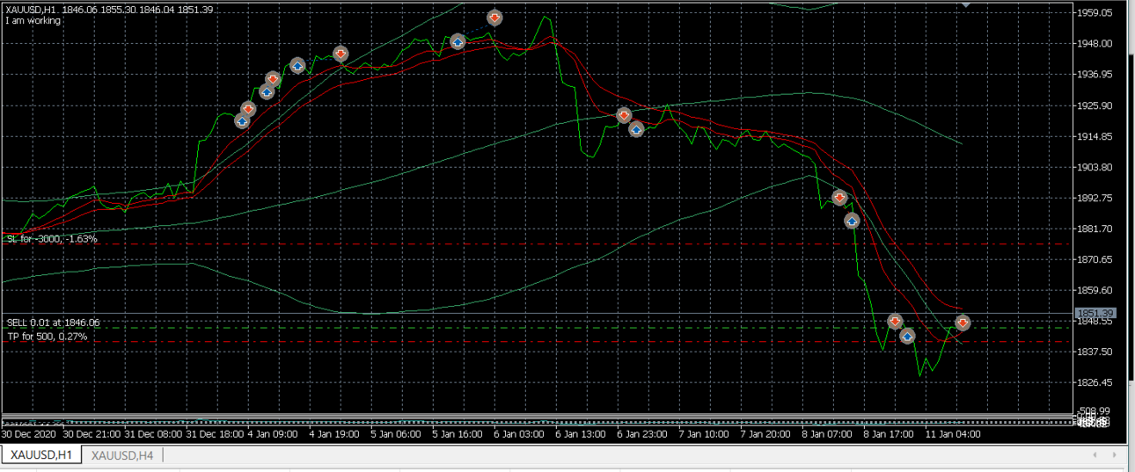
Task: Click the 1903.80 price axis label
Action: coord(1095,167)
